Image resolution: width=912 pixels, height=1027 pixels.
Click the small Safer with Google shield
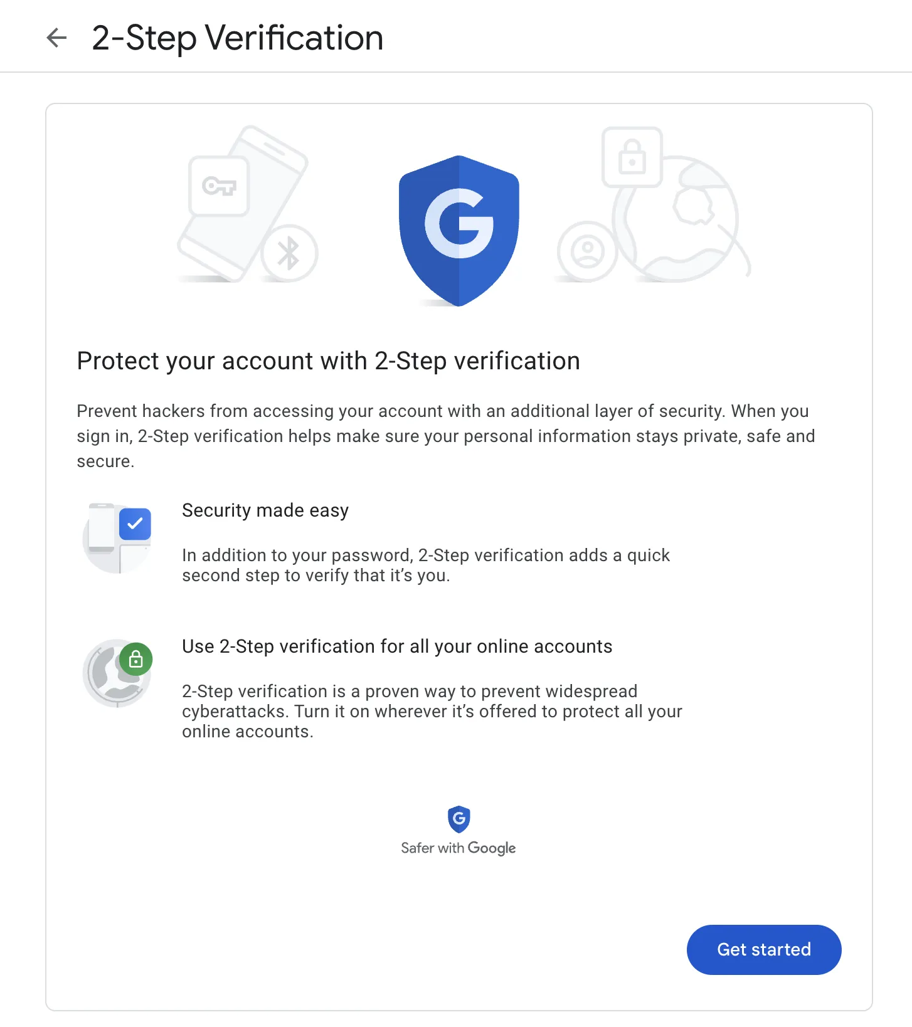[459, 818]
